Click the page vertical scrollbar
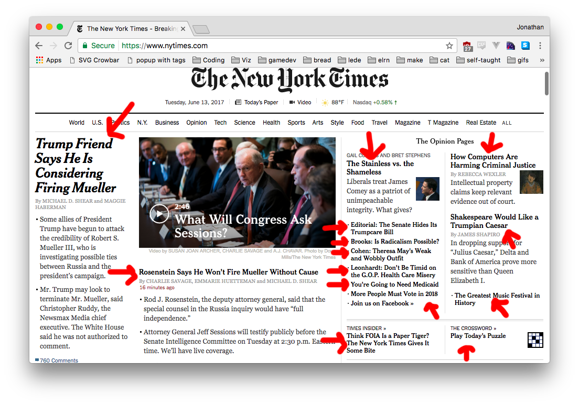Viewport: 579px width, 405px height. (546, 83)
